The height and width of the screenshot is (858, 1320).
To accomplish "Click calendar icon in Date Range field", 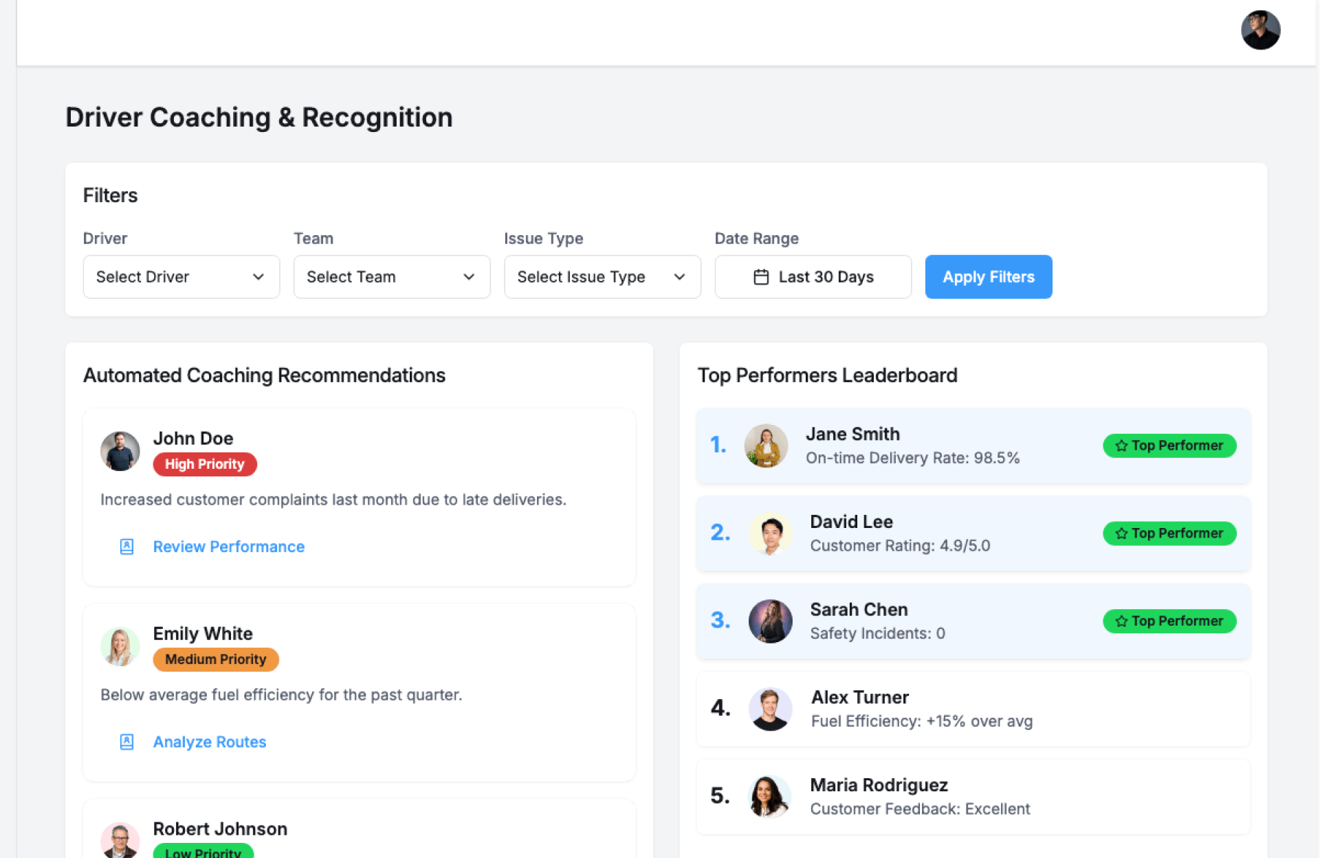I will click(x=760, y=277).
